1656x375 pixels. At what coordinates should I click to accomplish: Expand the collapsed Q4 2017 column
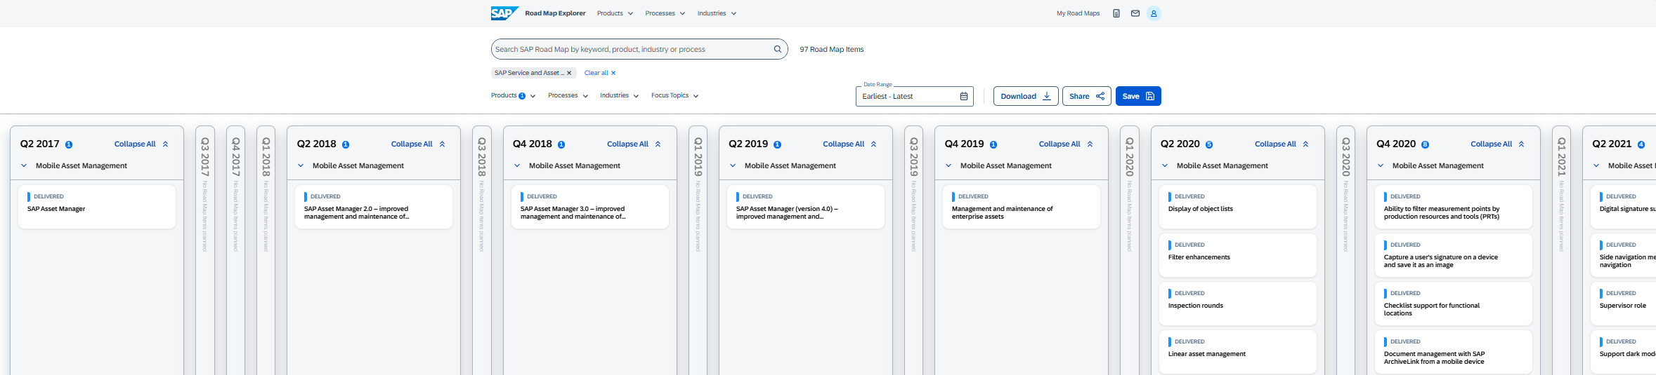pyautogui.click(x=235, y=250)
